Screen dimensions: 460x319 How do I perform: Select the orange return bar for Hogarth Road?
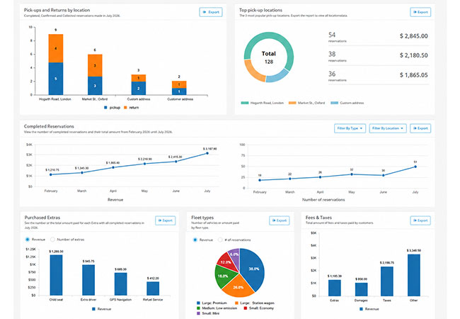click(x=56, y=48)
